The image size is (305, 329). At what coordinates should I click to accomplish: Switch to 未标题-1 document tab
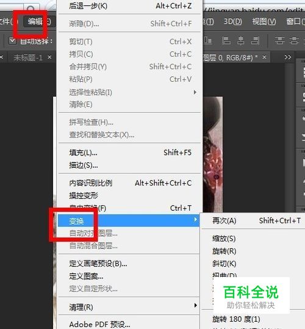pyautogui.click(x=28, y=57)
